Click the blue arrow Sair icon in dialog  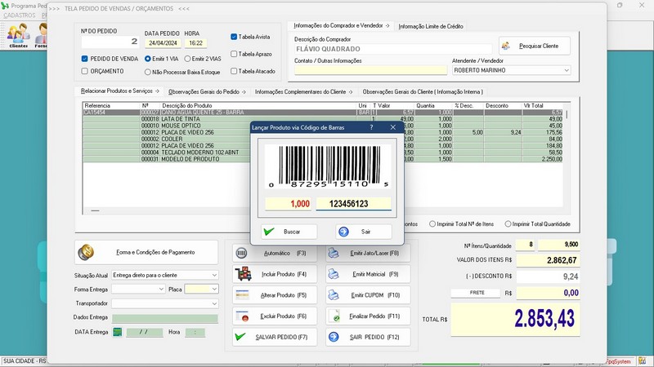(343, 232)
